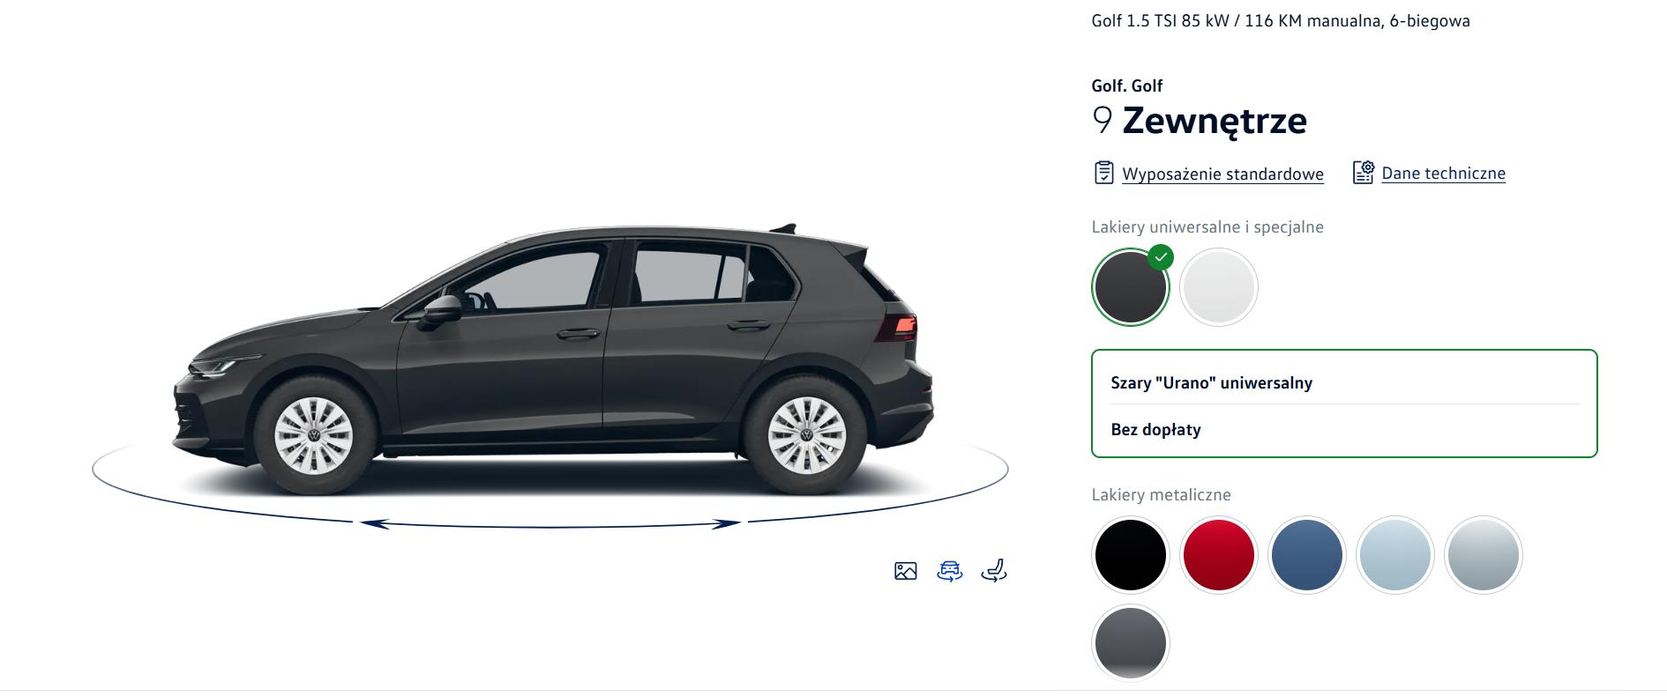
Task: Select the white universal paint swatch
Action: pos(1219,287)
